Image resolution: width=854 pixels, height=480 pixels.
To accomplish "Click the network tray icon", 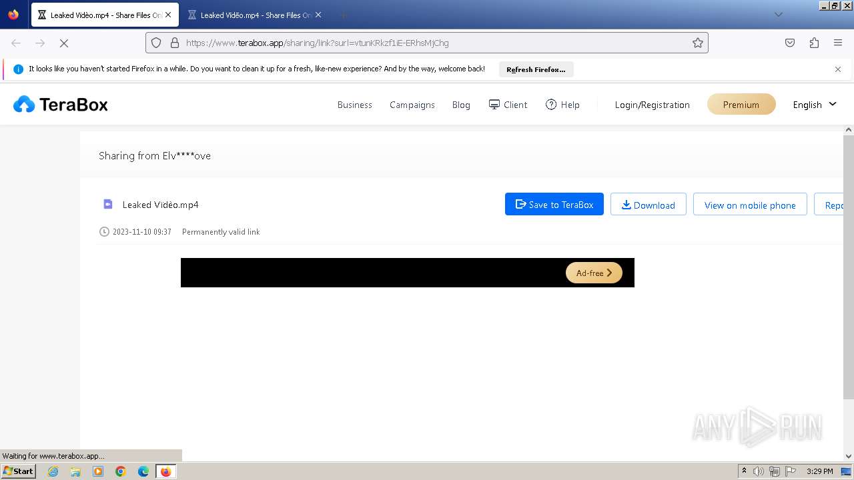I will coord(775,471).
